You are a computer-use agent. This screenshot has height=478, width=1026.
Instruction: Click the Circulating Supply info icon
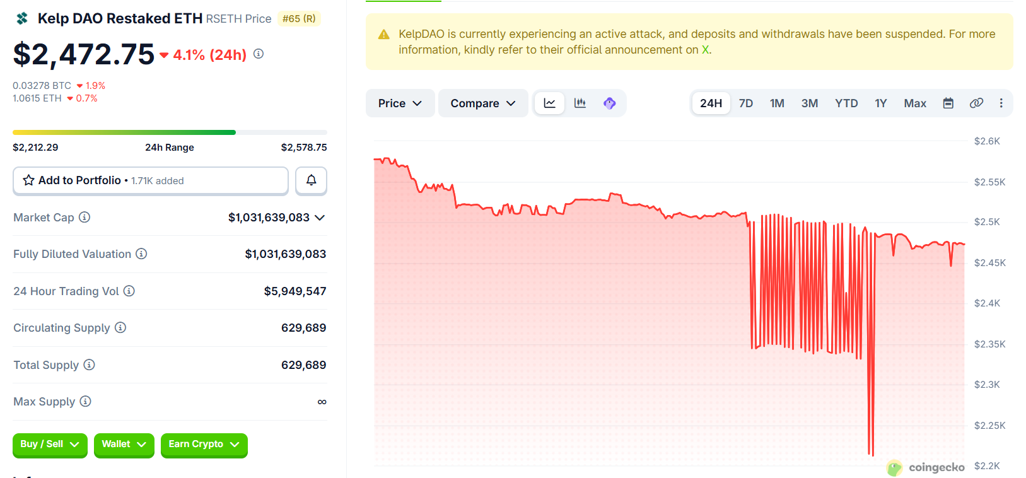(x=120, y=328)
